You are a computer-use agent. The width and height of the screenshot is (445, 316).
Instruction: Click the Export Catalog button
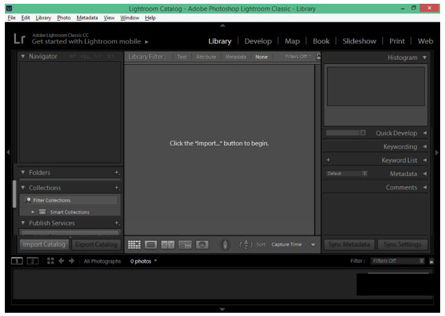[96, 244]
